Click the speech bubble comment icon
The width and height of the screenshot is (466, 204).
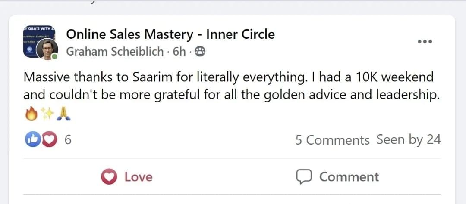[304, 177]
